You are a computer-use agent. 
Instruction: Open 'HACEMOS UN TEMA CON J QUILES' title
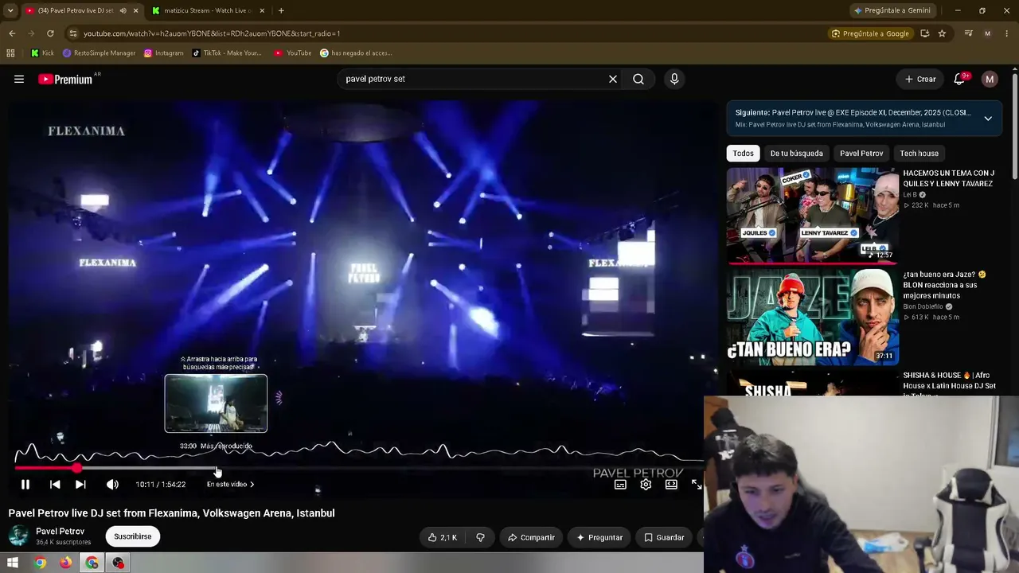[x=948, y=178]
